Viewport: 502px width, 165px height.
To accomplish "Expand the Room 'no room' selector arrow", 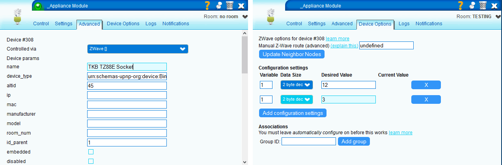I will pos(245,17).
